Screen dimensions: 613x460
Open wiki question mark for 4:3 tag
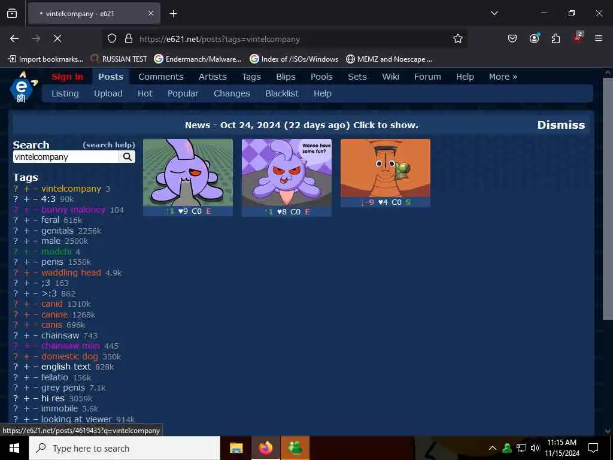click(x=16, y=199)
